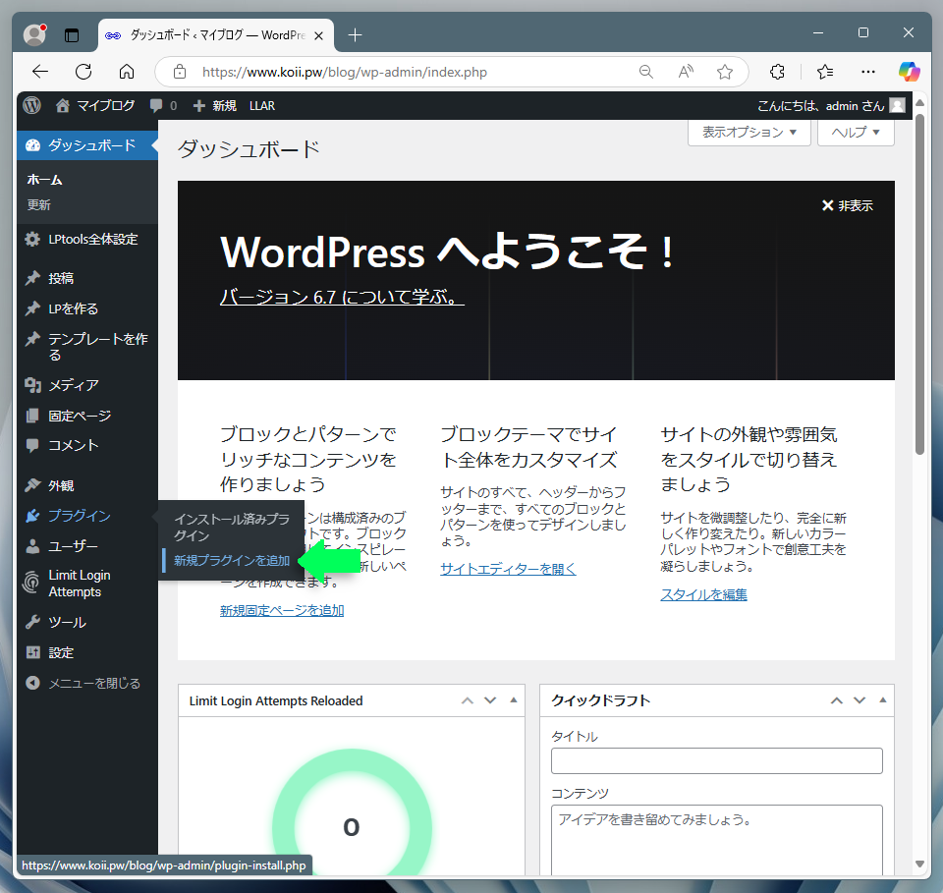Open the マイブログ site home icon
943x893 pixels.
click(63, 106)
